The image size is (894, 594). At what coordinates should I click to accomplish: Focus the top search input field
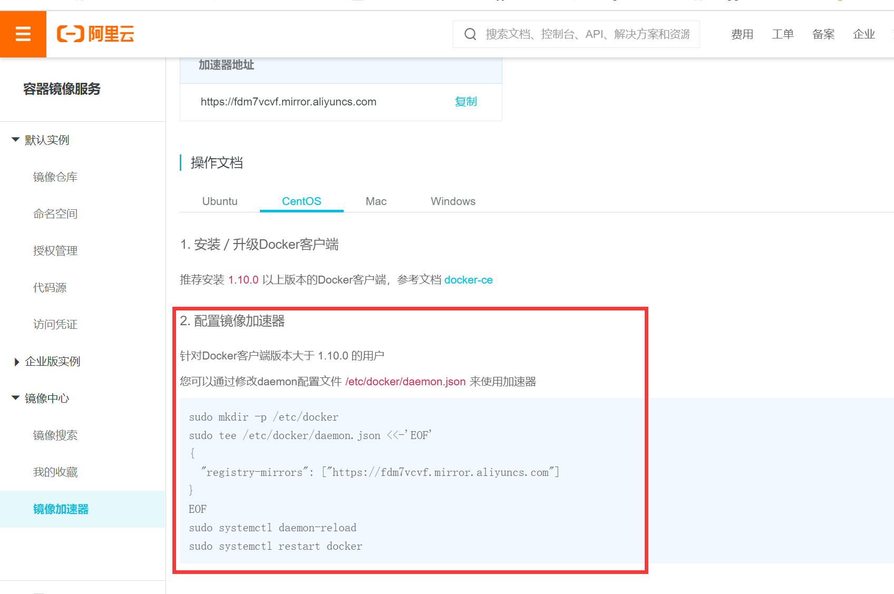coord(576,34)
